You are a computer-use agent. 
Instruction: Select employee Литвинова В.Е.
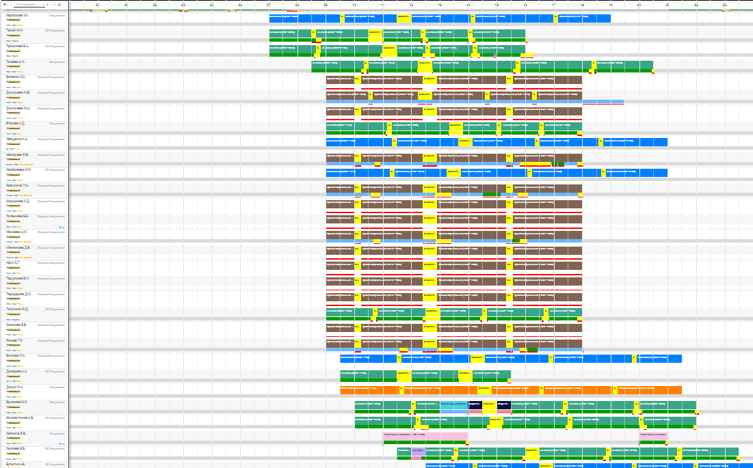point(17,217)
